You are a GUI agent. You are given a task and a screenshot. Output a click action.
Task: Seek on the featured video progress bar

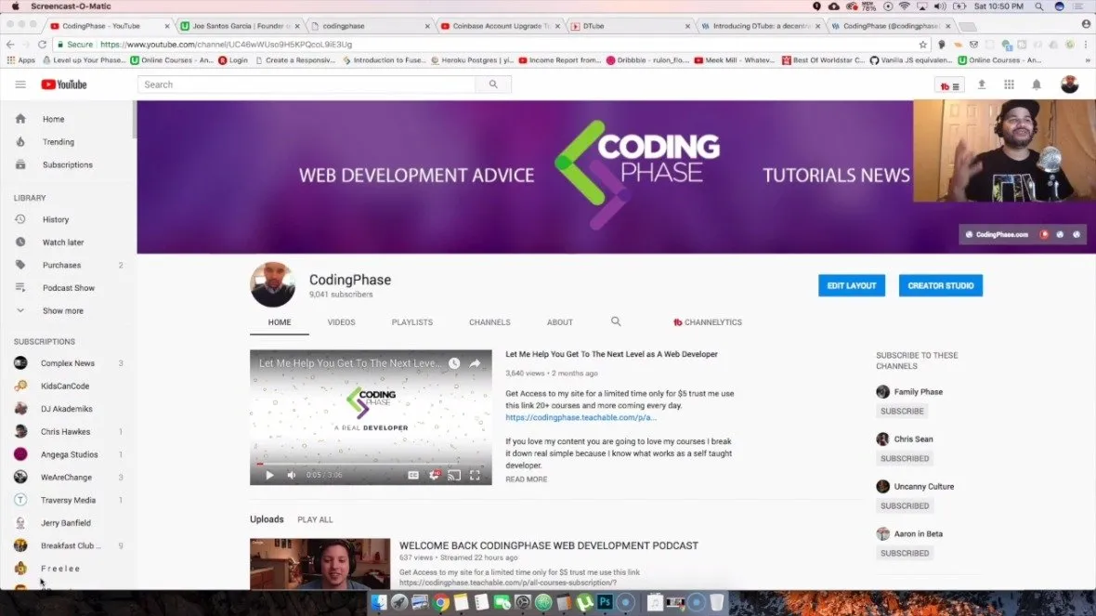(372, 464)
